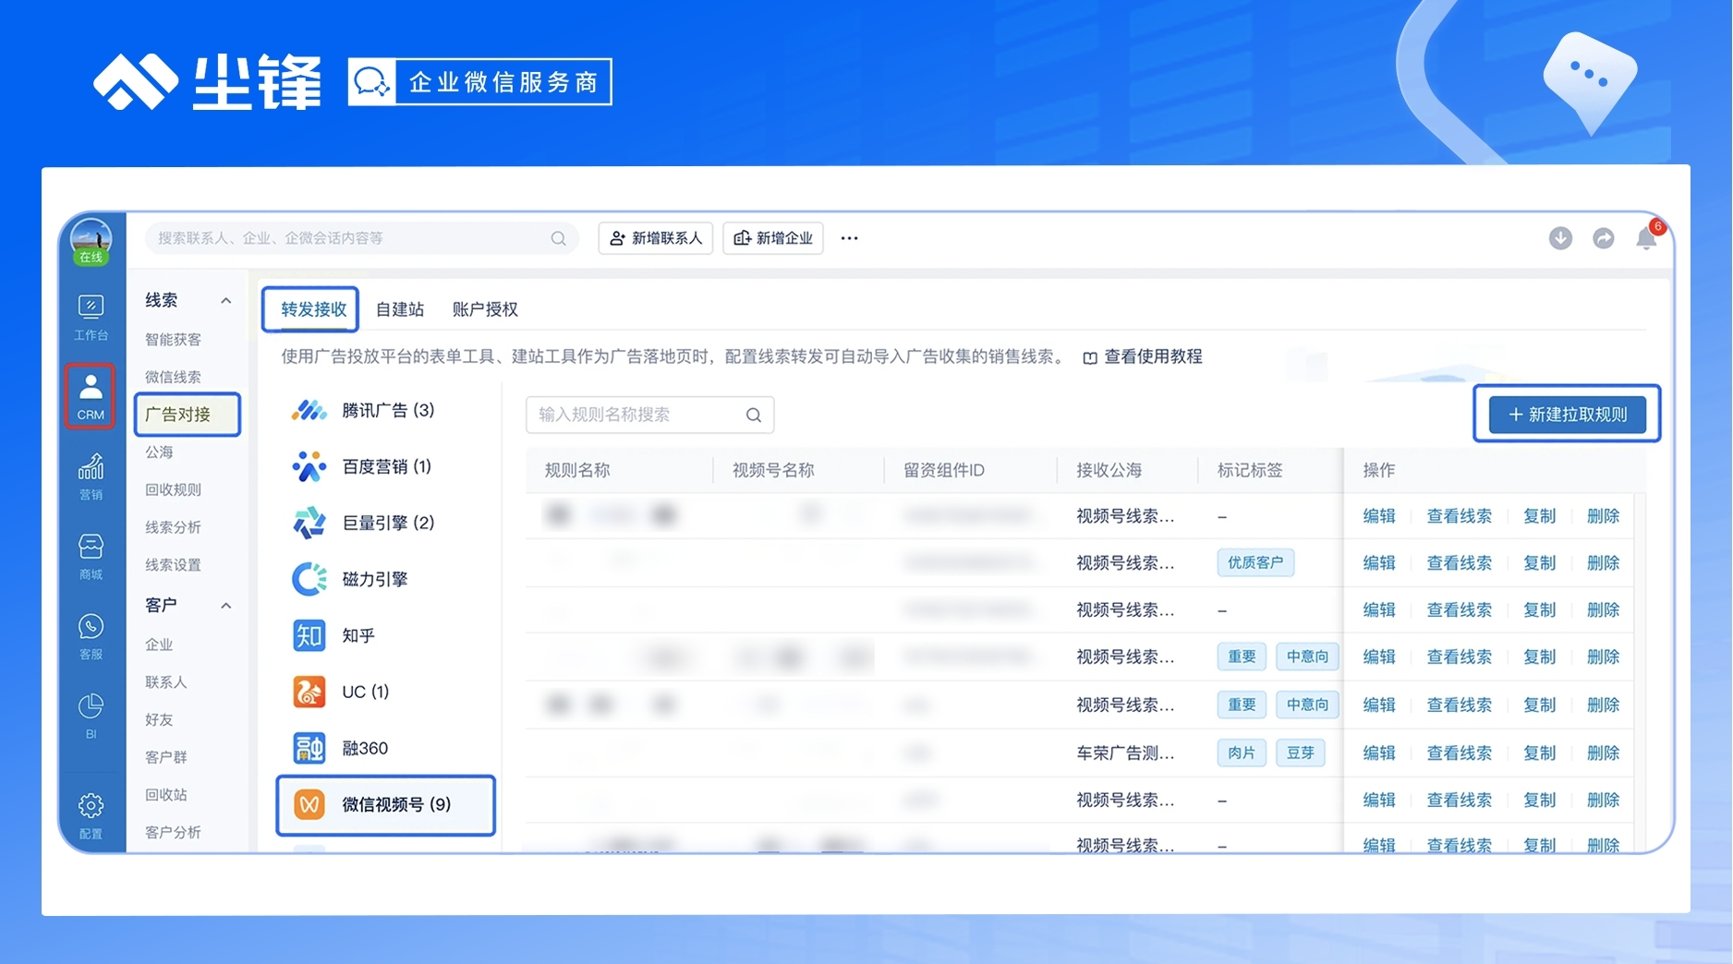The height and width of the screenshot is (964, 1733).
Task: Click 查看线索 in the 肉片 豆芽 row
Action: pyautogui.click(x=1460, y=753)
